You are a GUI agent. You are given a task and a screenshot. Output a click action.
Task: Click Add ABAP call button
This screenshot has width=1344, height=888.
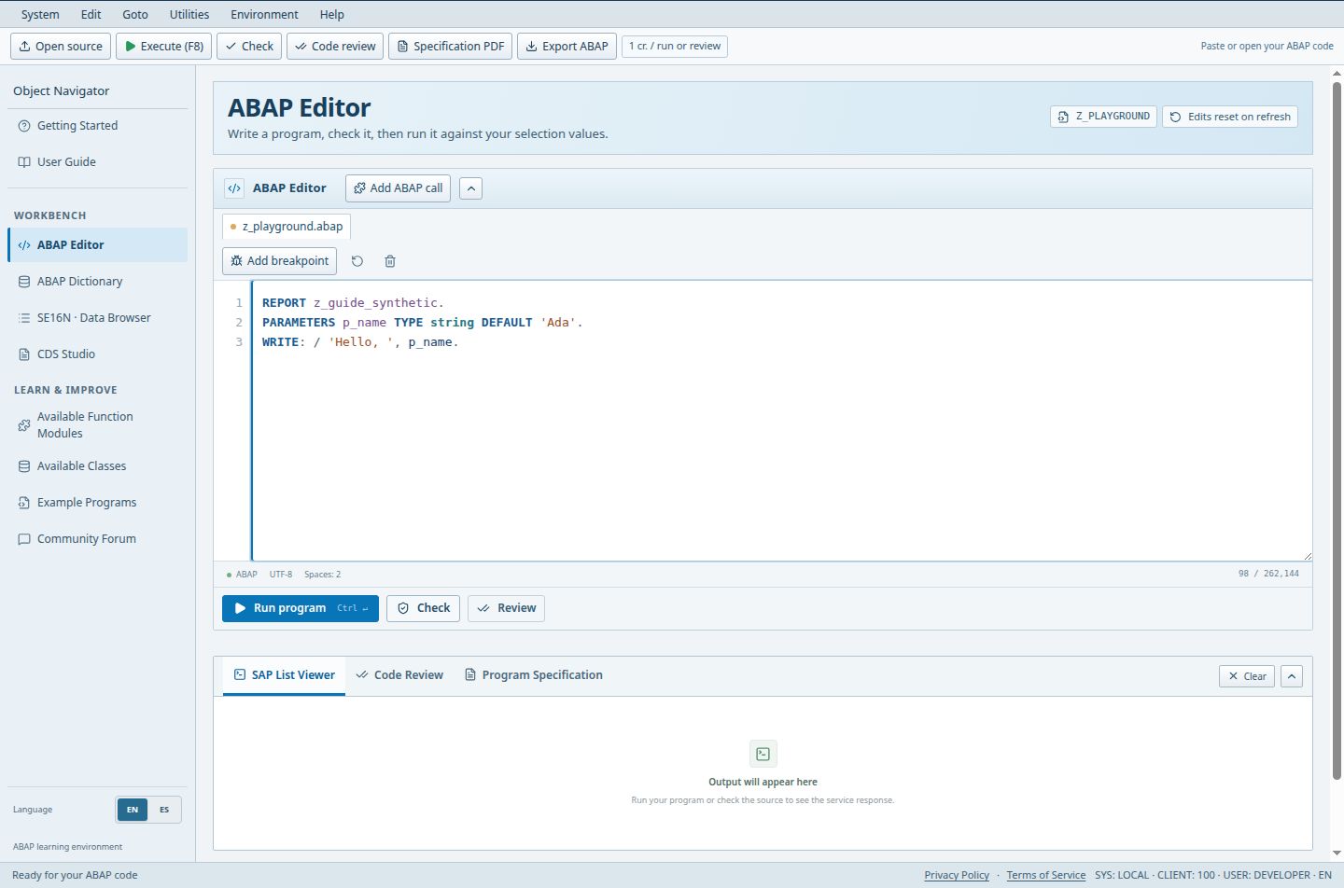click(x=398, y=188)
